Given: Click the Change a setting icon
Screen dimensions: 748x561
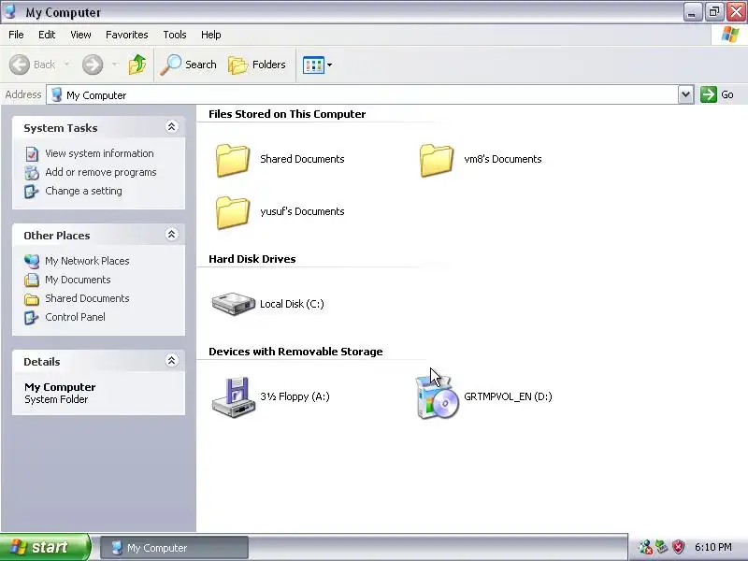Looking at the screenshot, I should [x=32, y=192].
